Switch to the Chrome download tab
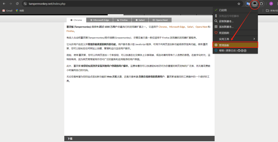 pyautogui.click(x=76, y=20)
